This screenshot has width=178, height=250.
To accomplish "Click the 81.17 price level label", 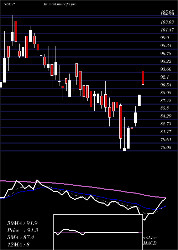I will click(x=167, y=132).
